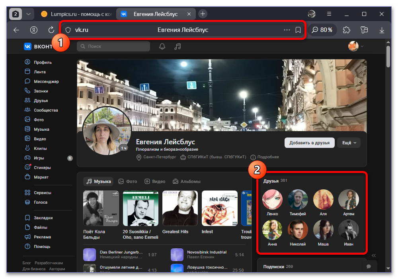Close the Евгения Лейсблус tab
The image size is (398, 279).
coord(189,14)
